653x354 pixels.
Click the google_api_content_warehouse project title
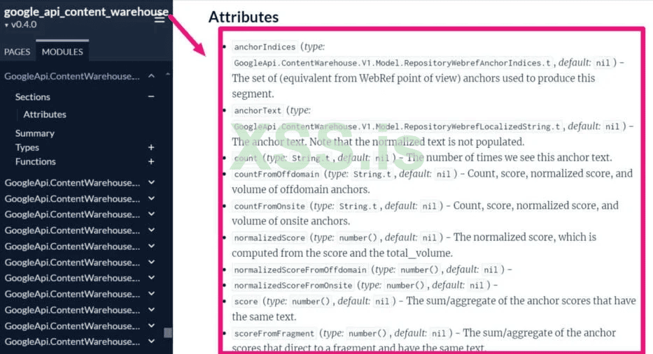[86, 12]
